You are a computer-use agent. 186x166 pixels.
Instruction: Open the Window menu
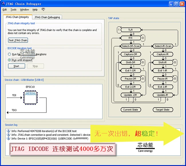point(24,10)
